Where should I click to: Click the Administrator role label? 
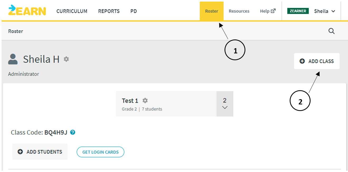(23, 74)
